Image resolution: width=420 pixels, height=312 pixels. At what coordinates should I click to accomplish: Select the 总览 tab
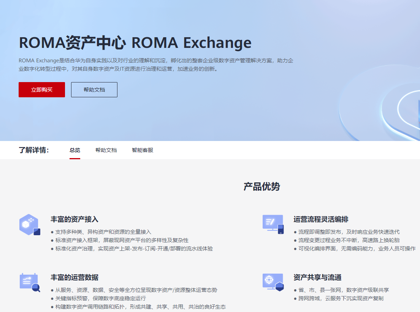(75, 150)
